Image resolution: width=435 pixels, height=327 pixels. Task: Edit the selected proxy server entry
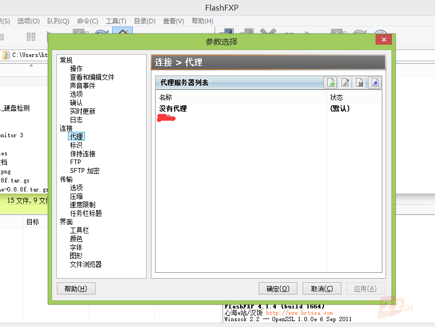click(345, 82)
